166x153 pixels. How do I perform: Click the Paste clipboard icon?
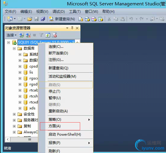click(x=122, y=19)
